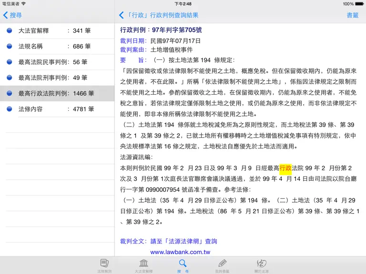Click the 大法官解釋 341 筆 row text

click(55, 30)
